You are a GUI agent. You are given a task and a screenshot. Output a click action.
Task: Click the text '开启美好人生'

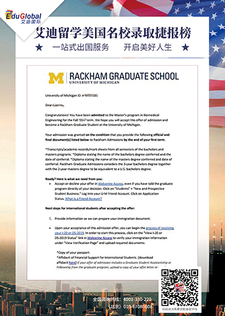(148, 47)
